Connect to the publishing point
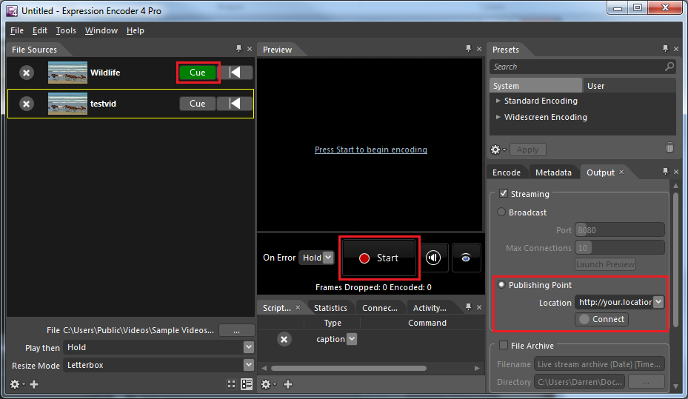This screenshot has height=399, width=688. click(601, 319)
